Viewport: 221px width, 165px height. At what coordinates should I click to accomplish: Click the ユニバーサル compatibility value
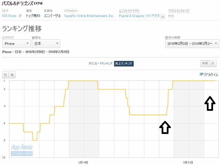pos(52,16)
